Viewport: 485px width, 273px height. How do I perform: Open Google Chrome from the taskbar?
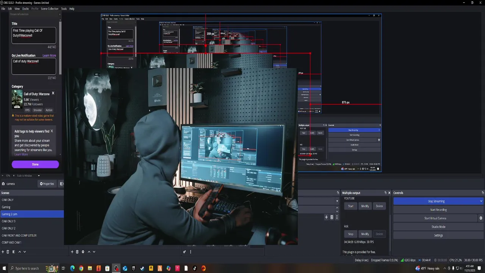tap(81, 268)
